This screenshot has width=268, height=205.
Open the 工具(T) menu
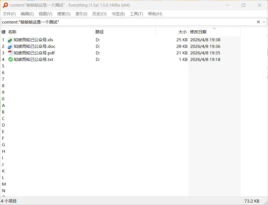coord(136,14)
